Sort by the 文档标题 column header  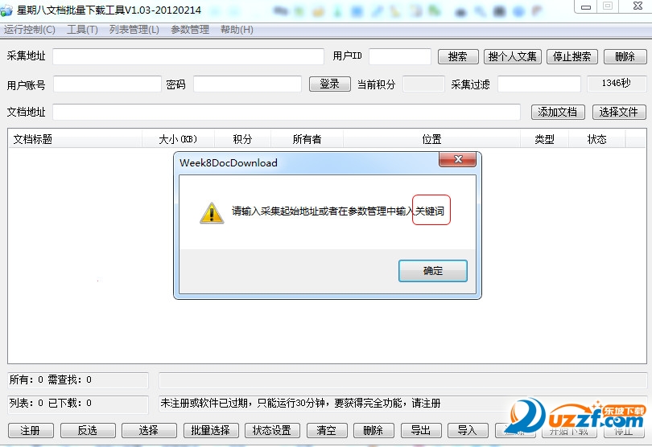click(76, 139)
